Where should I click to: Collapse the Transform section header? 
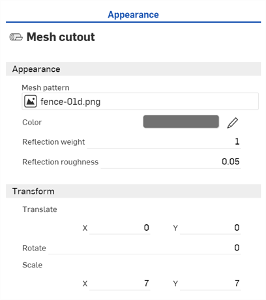click(133, 191)
